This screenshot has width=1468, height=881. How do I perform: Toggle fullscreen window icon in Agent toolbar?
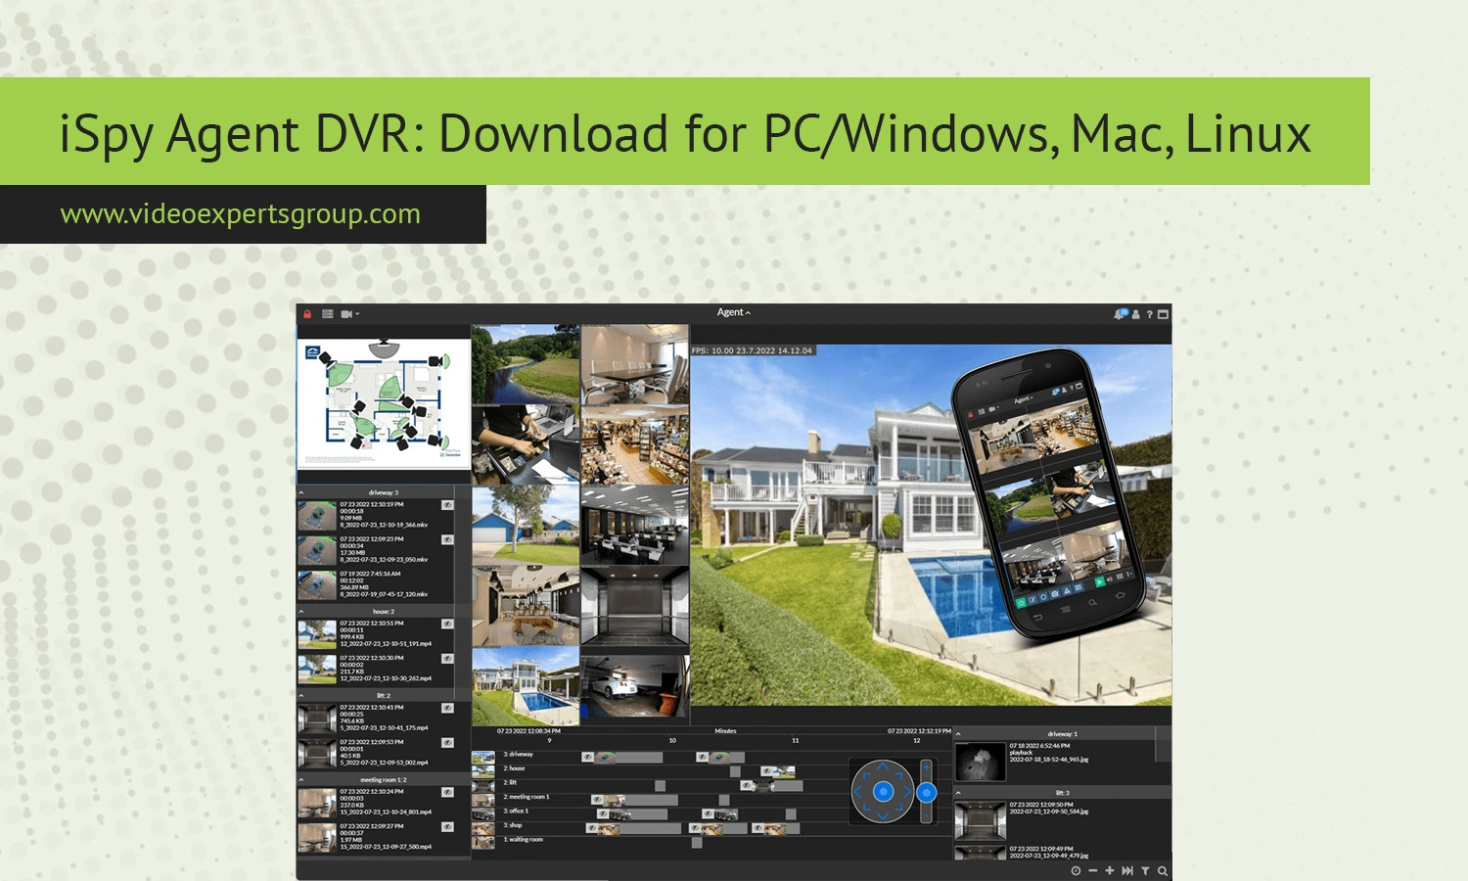pyautogui.click(x=1163, y=314)
